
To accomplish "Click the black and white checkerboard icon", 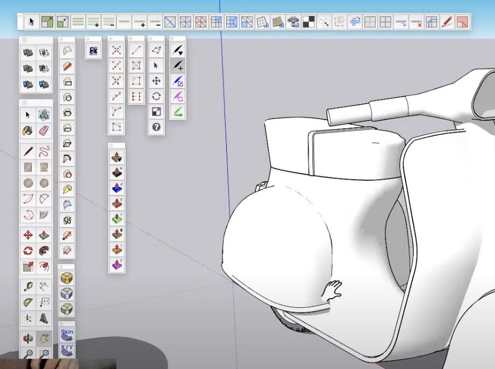I will pos(309,22).
